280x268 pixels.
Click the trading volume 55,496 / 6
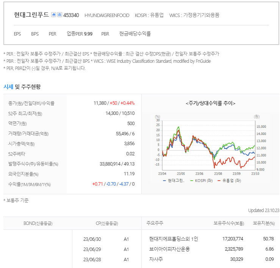[125, 134]
